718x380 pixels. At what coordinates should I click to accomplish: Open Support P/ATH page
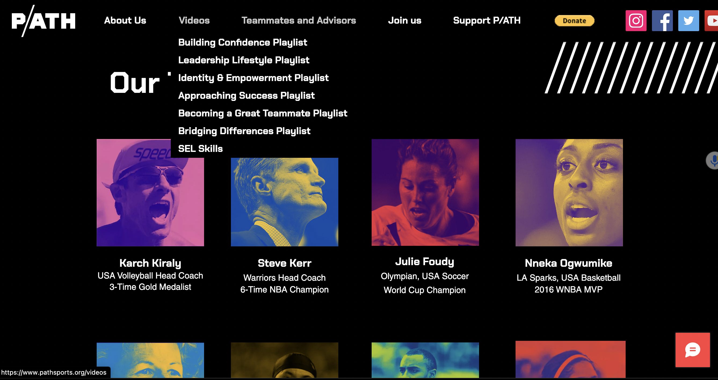pyautogui.click(x=487, y=20)
